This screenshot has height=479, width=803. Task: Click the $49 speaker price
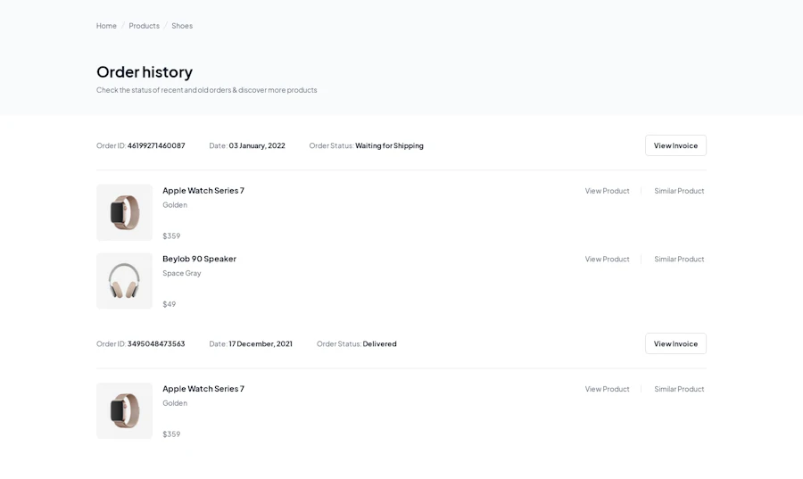click(x=169, y=304)
